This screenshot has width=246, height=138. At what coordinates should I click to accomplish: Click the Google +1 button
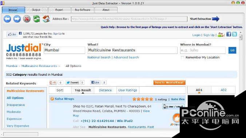(x=53, y=82)
